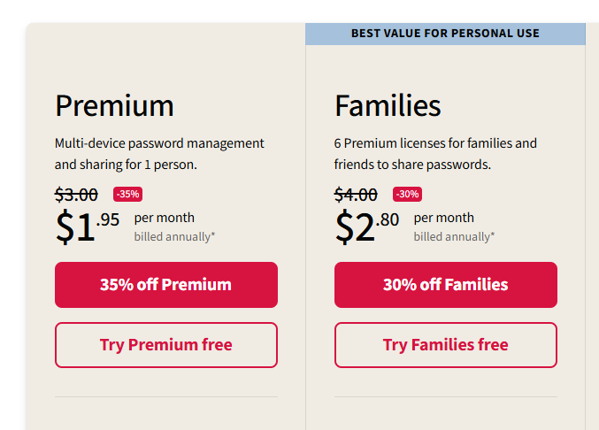
Task: Click billed annually note under Families
Action: (454, 237)
